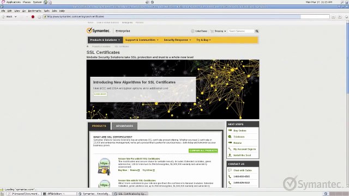Image resolution: width=349 pixels, height=196 pixels.
Task: Open the File menu
Action: coord(3,11)
